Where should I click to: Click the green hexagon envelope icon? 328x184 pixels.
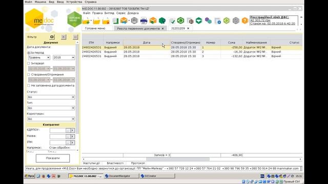tap(199, 20)
